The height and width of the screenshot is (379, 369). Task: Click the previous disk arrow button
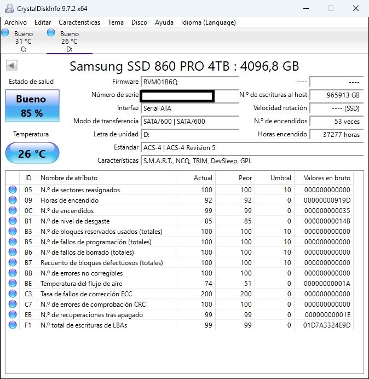coord(11,65)
